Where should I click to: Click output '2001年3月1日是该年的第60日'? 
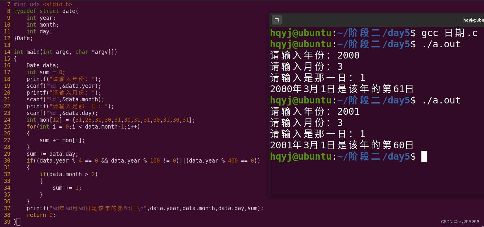point(342,145)
